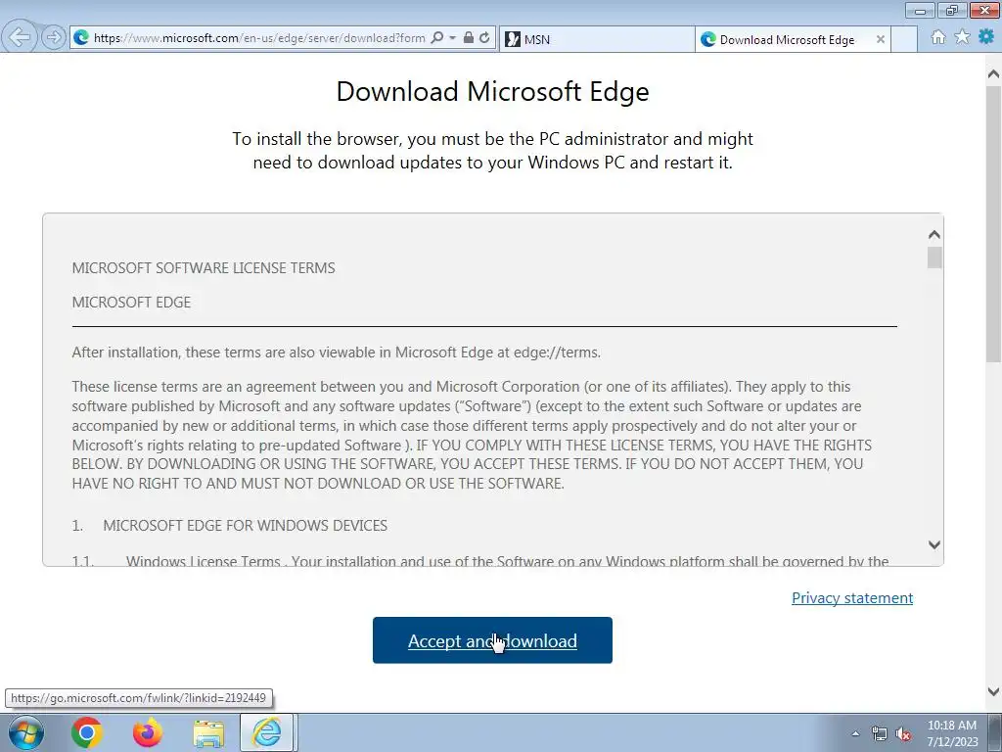
Task: Open Favorites with the star icon
Action: point(963,37)
